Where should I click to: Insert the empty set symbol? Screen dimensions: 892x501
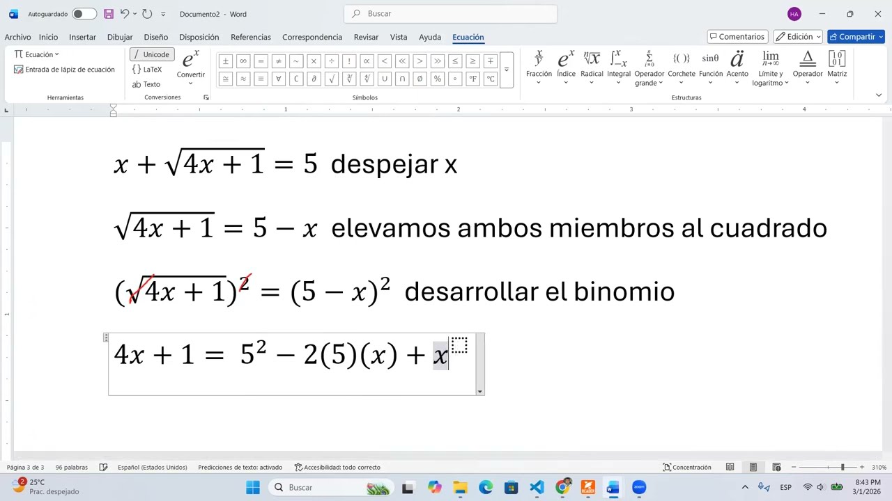click(420, 79)
